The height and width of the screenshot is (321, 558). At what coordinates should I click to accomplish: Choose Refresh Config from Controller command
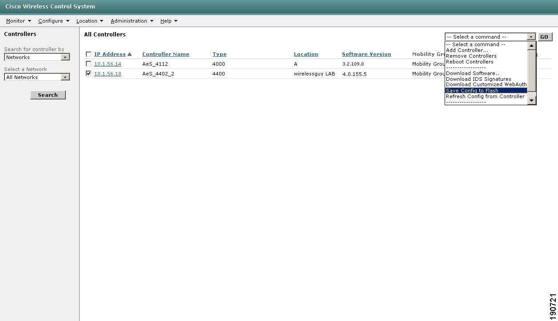(485, 96)
